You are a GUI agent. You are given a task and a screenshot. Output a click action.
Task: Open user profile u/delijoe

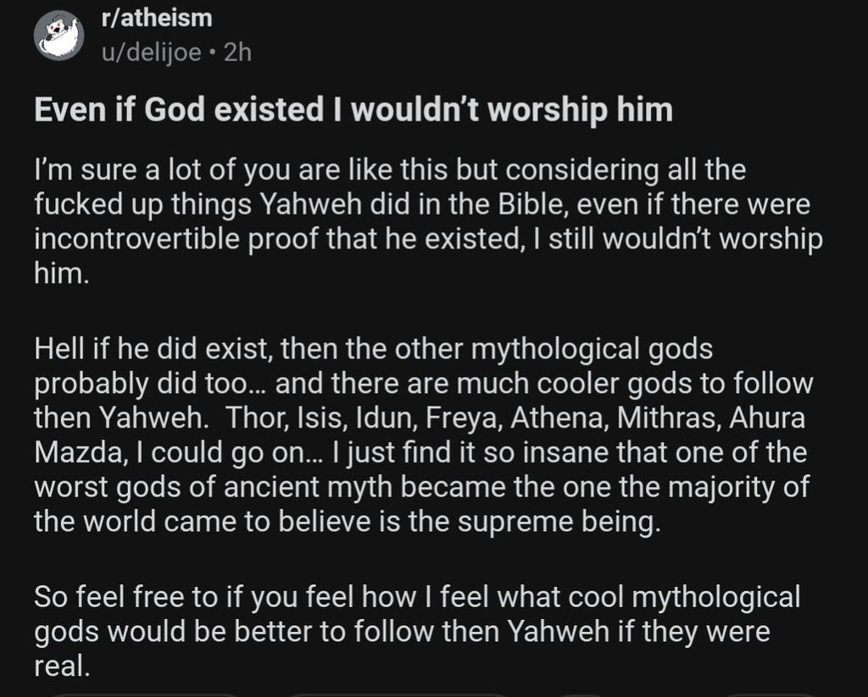click(x=151, y=53)
